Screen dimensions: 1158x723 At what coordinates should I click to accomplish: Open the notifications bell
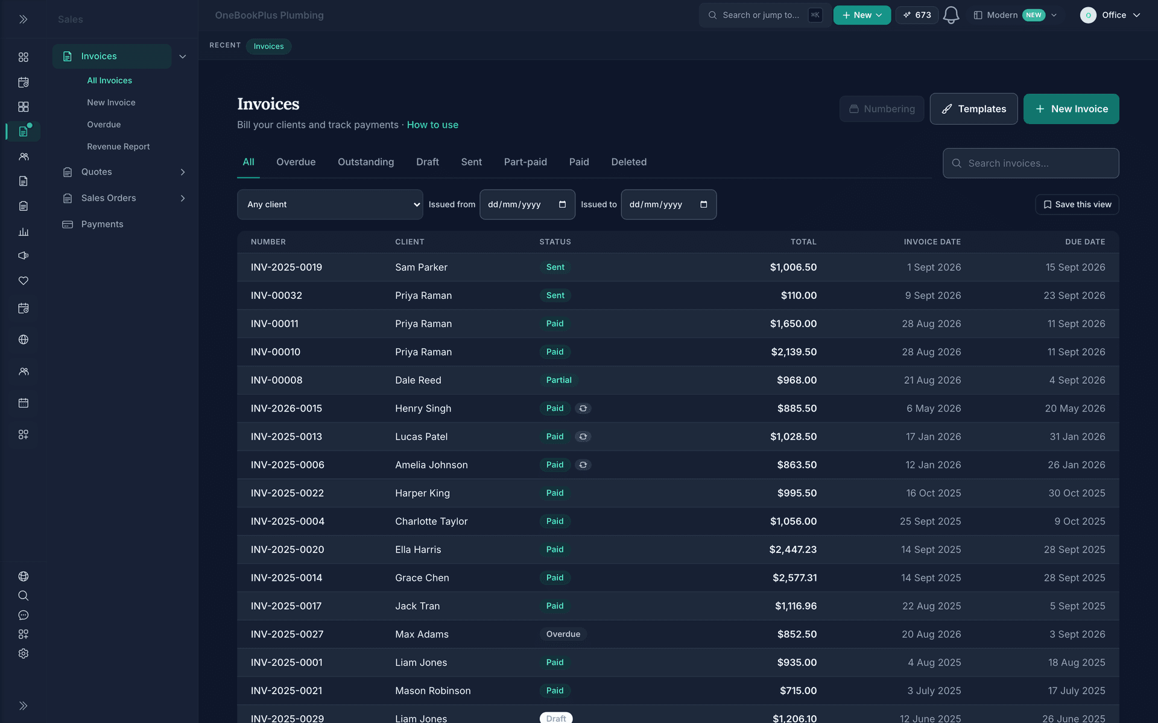coord(951,15)
